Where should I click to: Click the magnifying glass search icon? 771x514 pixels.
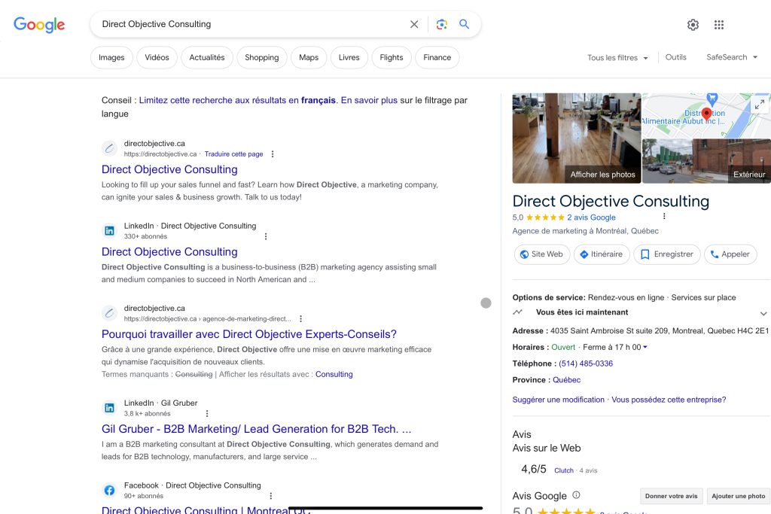coord(465,24)
